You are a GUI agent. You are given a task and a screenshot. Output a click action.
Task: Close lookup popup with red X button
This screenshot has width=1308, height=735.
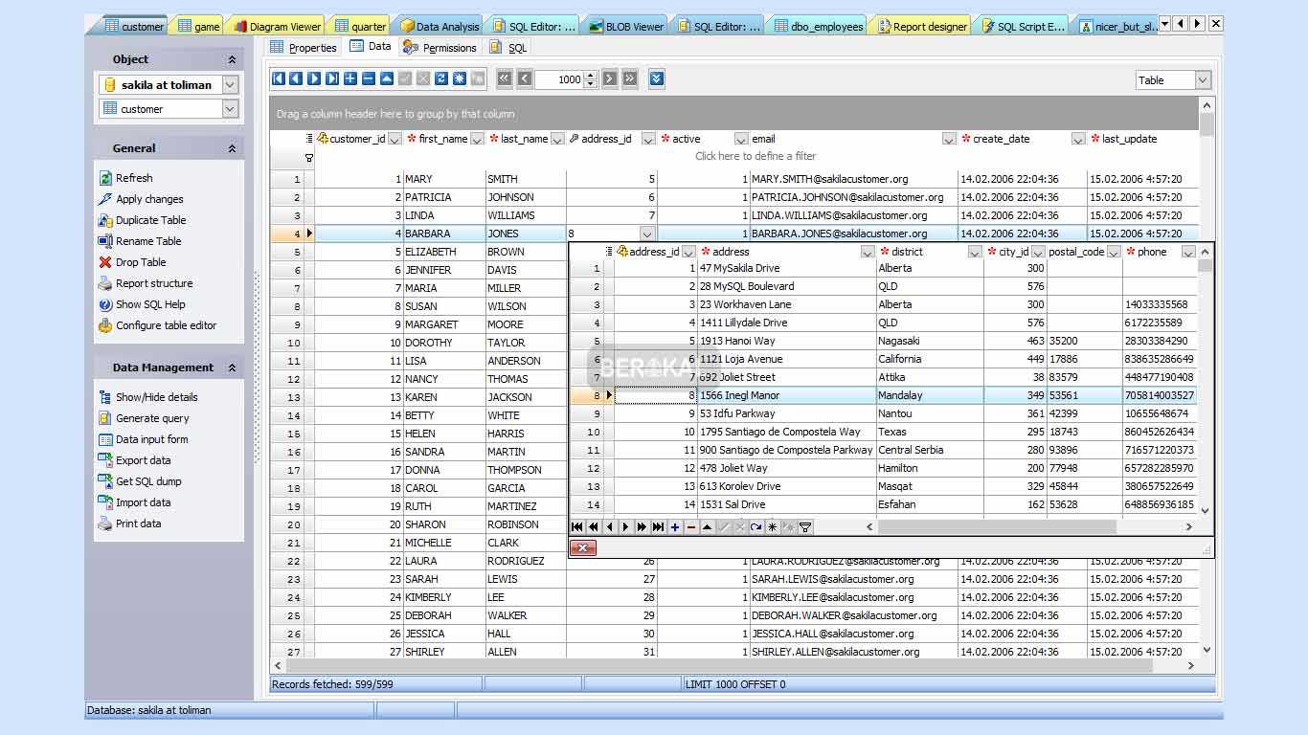pyautogui.click(x=582, y=548)
